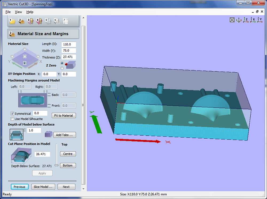Select the right corner XY origin radio
Viewport: 267px width, 199px height.
point(38,56)
